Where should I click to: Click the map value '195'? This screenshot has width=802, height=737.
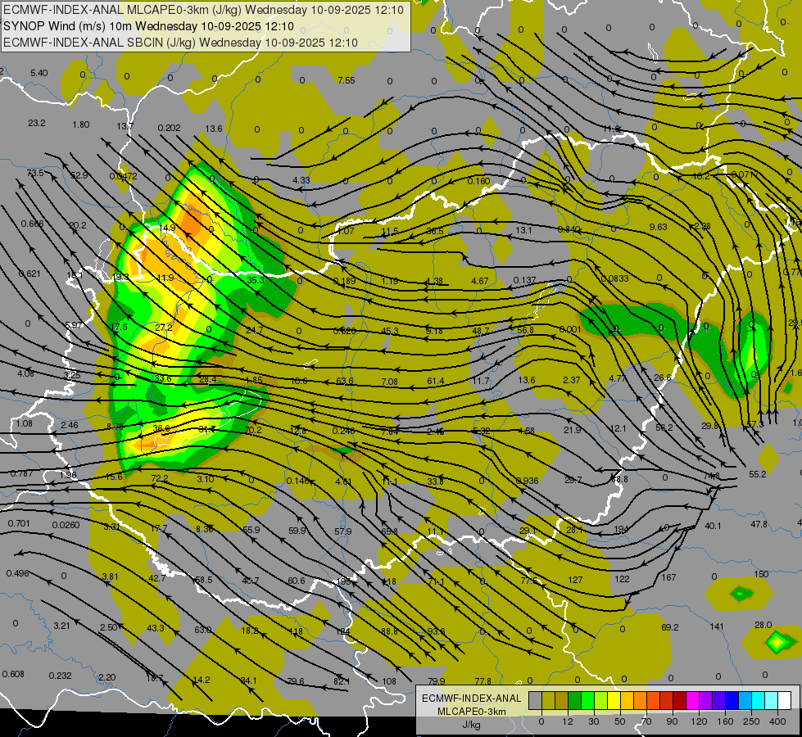344,582
